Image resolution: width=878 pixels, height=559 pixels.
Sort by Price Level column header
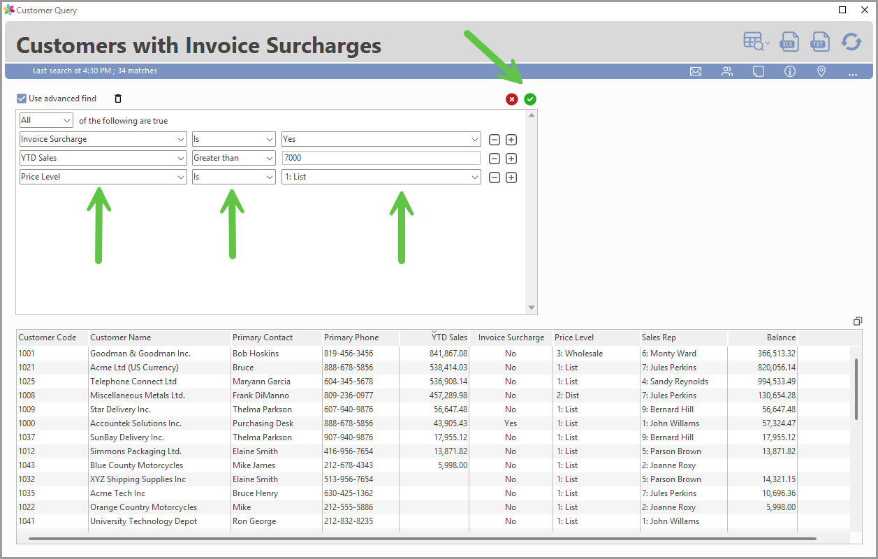596,337
